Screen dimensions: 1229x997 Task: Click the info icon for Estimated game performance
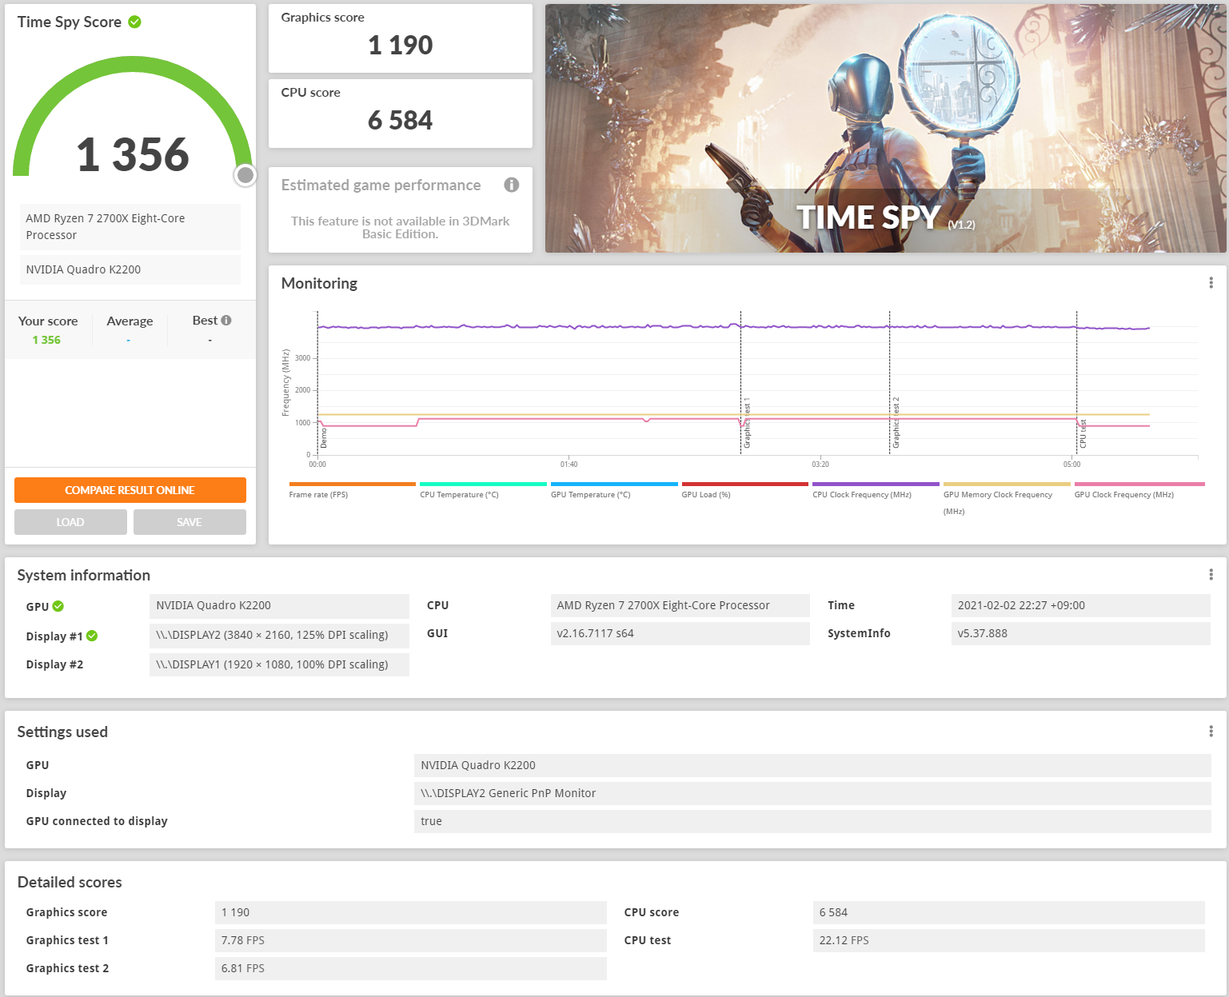click(511, 185)
